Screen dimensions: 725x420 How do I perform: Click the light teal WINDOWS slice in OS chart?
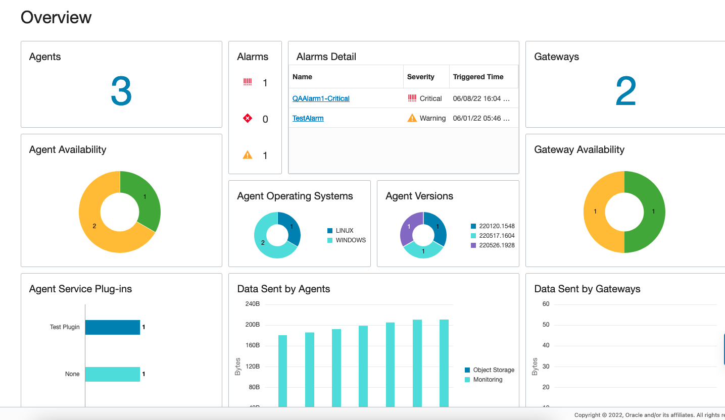point(263,242)
